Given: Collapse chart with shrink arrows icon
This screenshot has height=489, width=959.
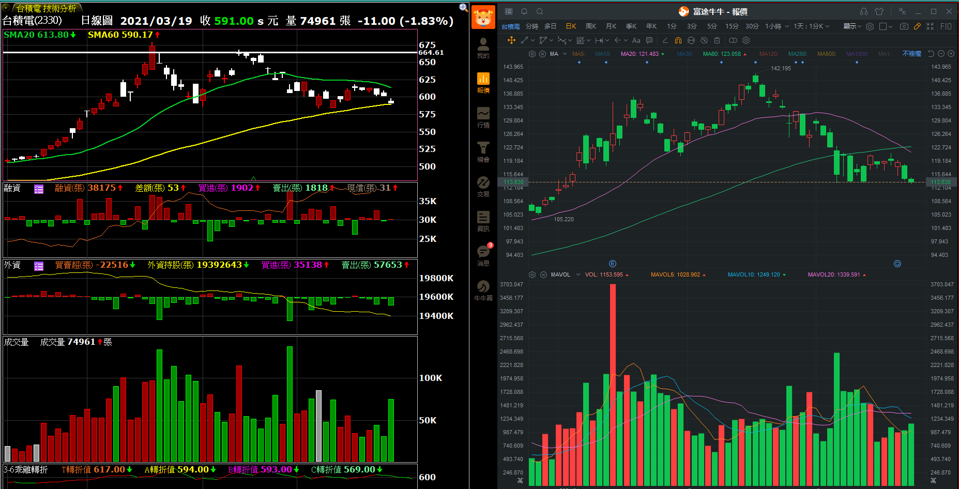Looking at the screenshot, I should (930, 26).
